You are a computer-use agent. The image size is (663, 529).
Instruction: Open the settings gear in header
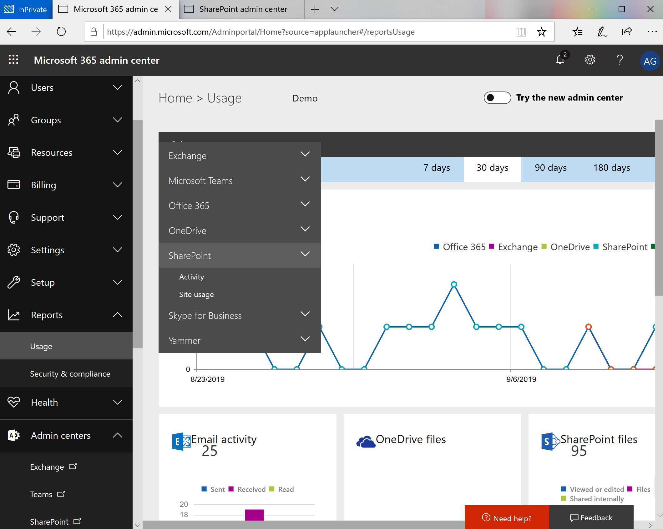[x=590, y=60]
